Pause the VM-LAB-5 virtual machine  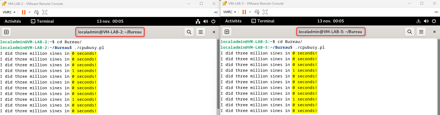pos(244,12)
